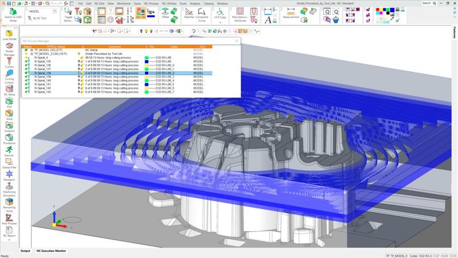458x258 pixels.
Task: Select the R-Spiral_138 procedure row
Action: (117, 73)
